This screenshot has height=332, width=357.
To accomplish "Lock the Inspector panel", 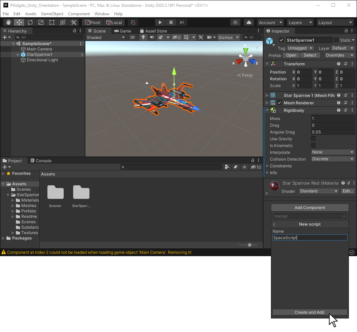I will coord(346,30).
